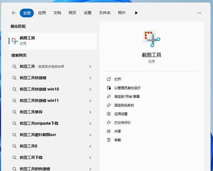Select the 截图工具 best match result

pos(52,41)
